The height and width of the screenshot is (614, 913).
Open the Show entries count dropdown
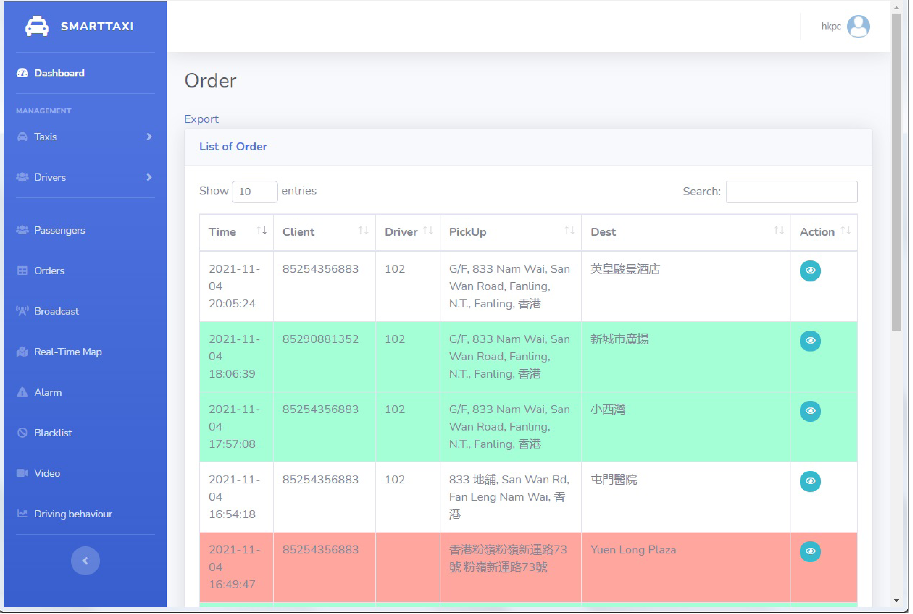click(255, 191)
